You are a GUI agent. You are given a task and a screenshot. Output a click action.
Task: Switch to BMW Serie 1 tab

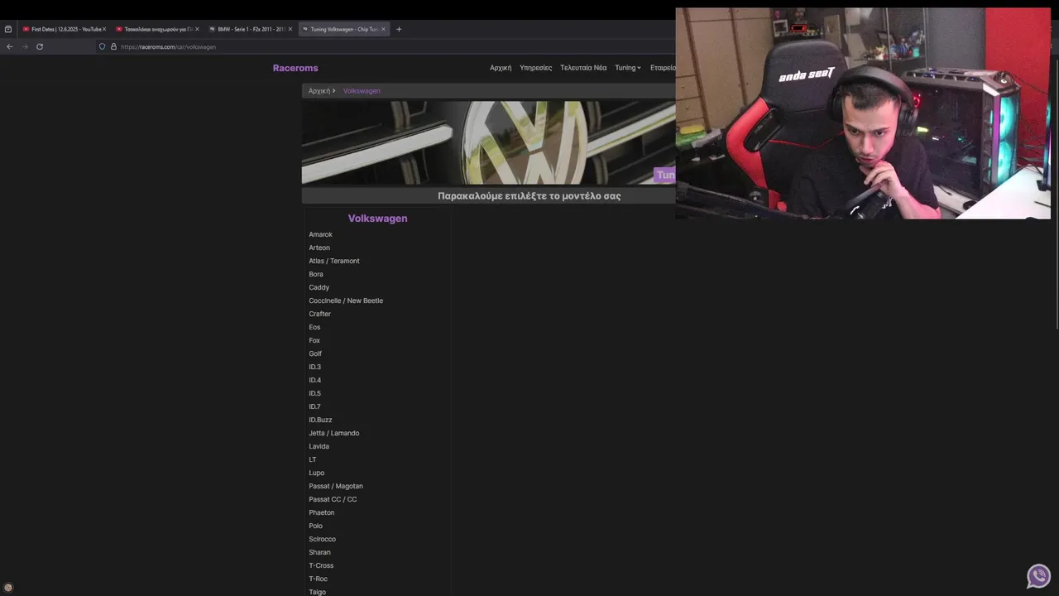pyautogui.click(x=250, y=29)
